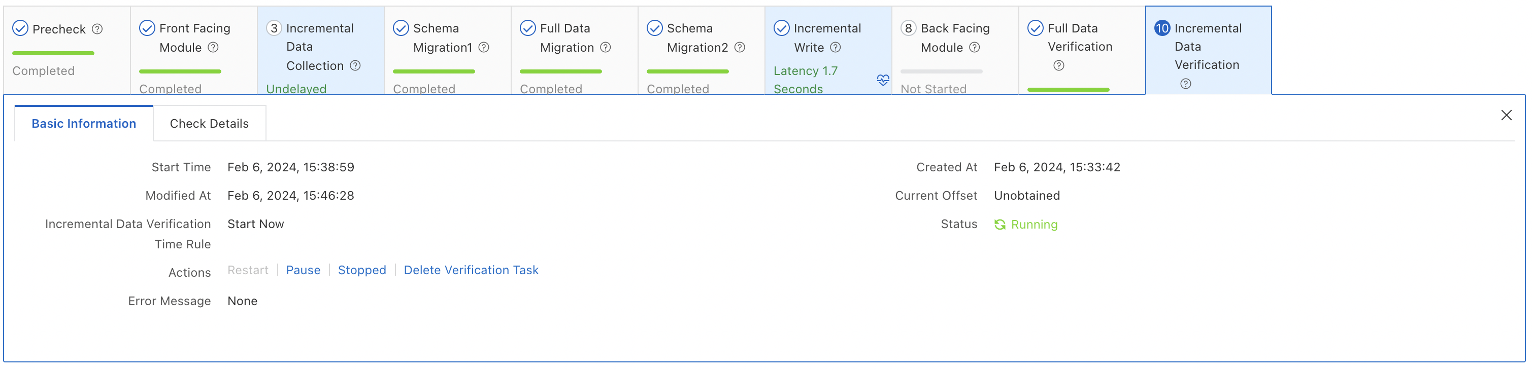Close the details panel with X
The width and height of the screenshot is (1532, 370).
coord(1506,115)
